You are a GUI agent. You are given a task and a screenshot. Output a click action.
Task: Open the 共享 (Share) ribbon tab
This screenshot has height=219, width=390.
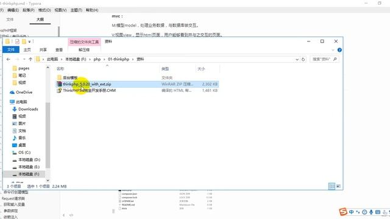point(43,50)
